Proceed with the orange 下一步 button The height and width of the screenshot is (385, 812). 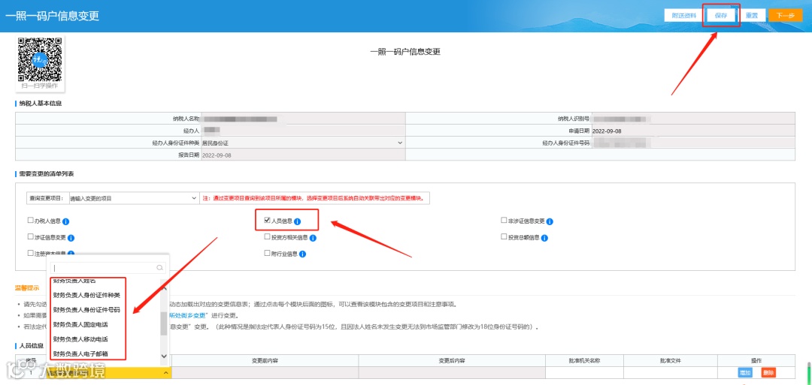coord(786,16)
